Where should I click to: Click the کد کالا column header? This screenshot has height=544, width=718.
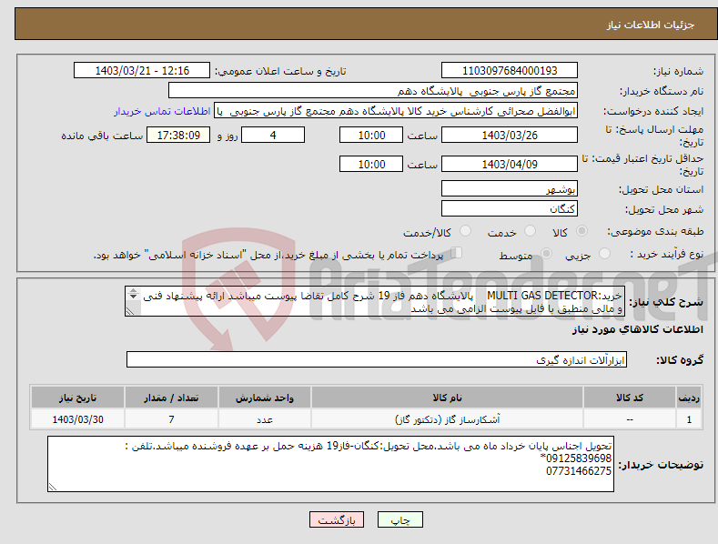click(x=630, y=398)
